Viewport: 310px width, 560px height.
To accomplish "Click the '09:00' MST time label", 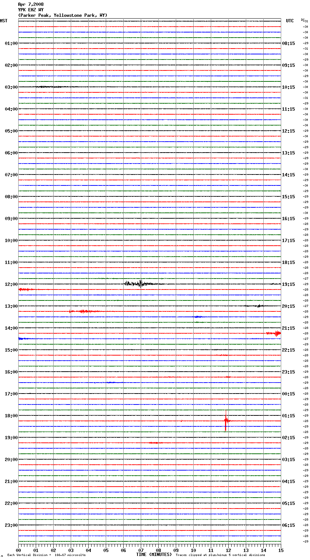I will [11, 219].
